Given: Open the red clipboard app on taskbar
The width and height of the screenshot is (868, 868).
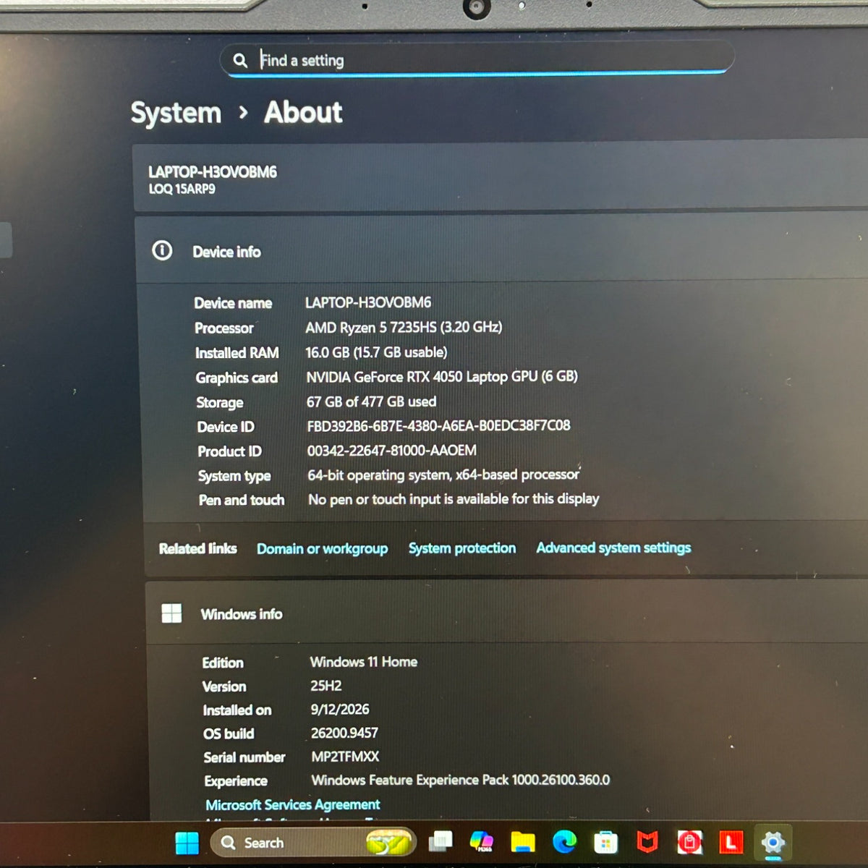Looking at the screenshot, I should [x=689, y=842].
